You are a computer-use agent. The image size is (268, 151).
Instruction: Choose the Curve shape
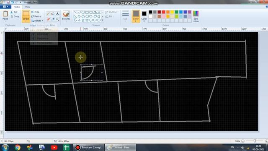click(x=79, y=13)
